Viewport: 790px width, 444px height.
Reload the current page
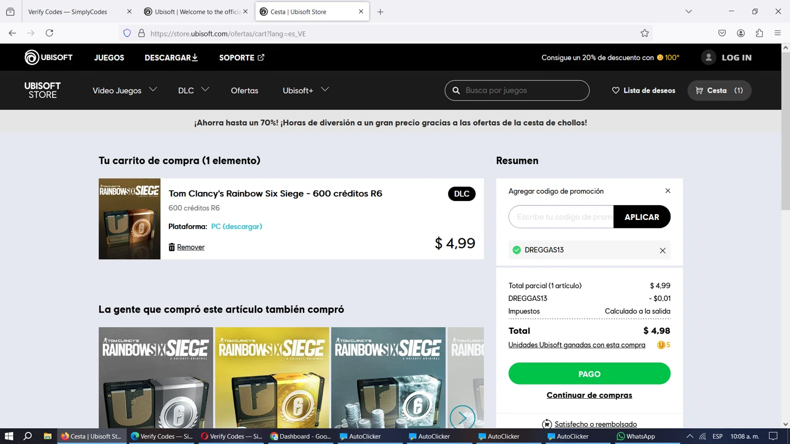tap(50, 33)
